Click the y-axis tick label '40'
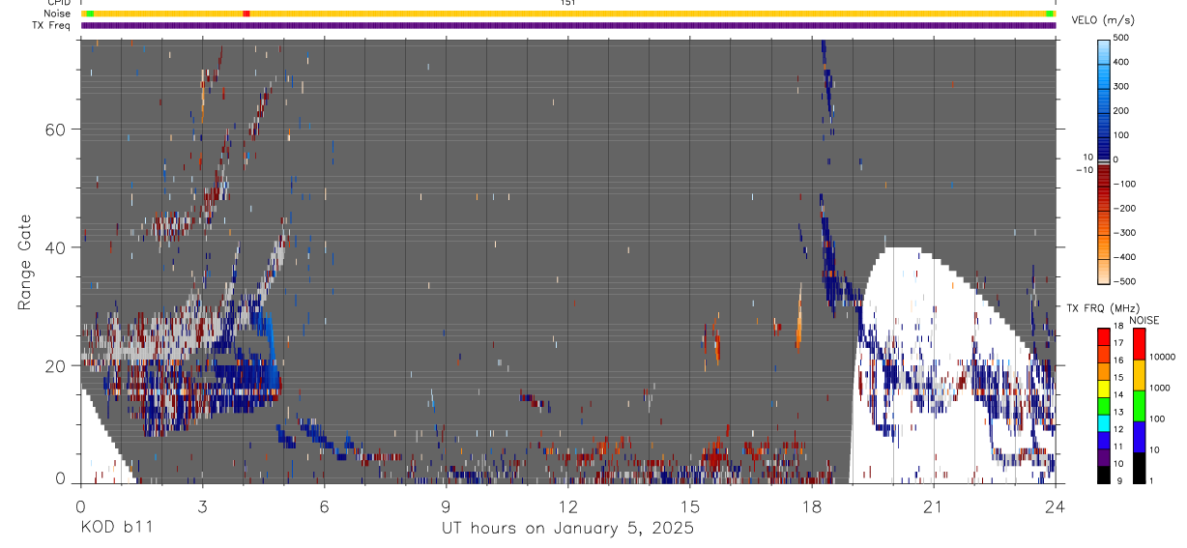 (x=55, y=247)
